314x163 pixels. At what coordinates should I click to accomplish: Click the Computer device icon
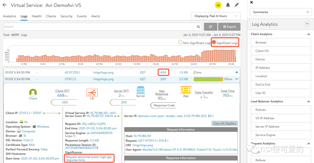19,131
